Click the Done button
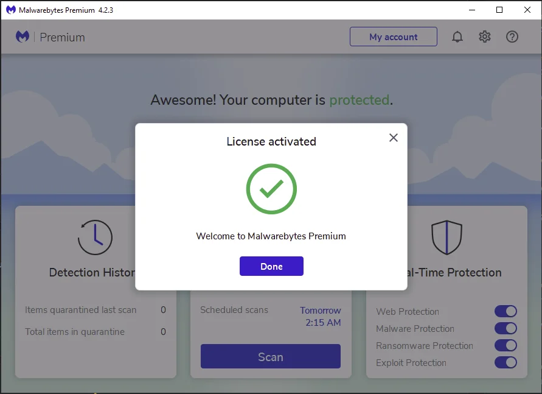The height and width of the screenshot is (394, 542). (x=271, y=266)
